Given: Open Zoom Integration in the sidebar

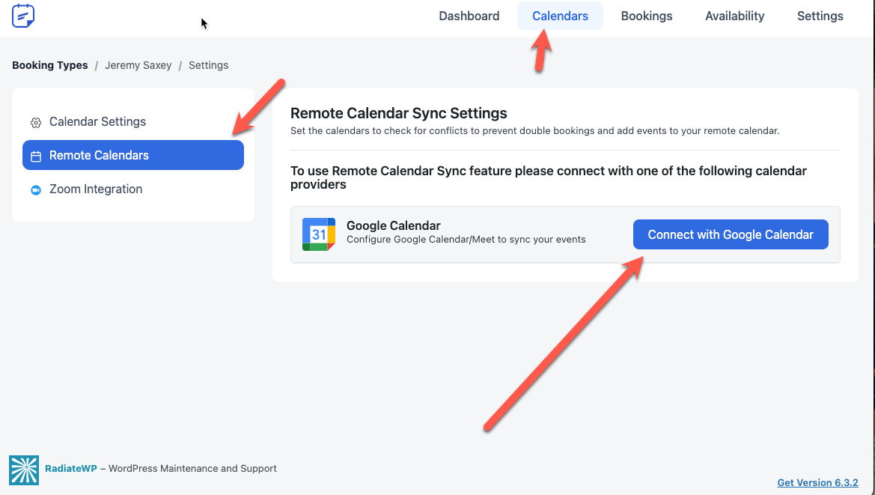Looking at the screenshot, I should pyautogui.click(x=132, y=189).
